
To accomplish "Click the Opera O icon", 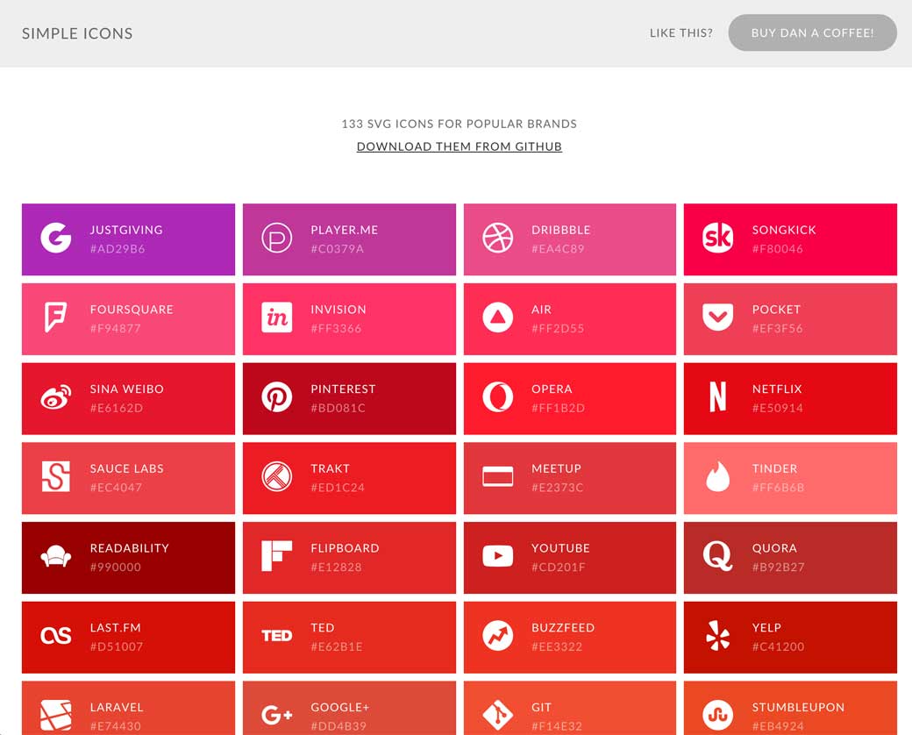I will pos(497,398).
